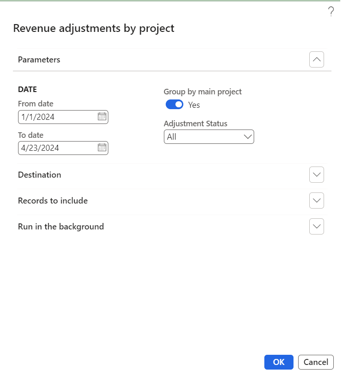Click the Parameters section heading text
Image resolution: width=356 pixels, height=383 pixels.
pos(39,60)
